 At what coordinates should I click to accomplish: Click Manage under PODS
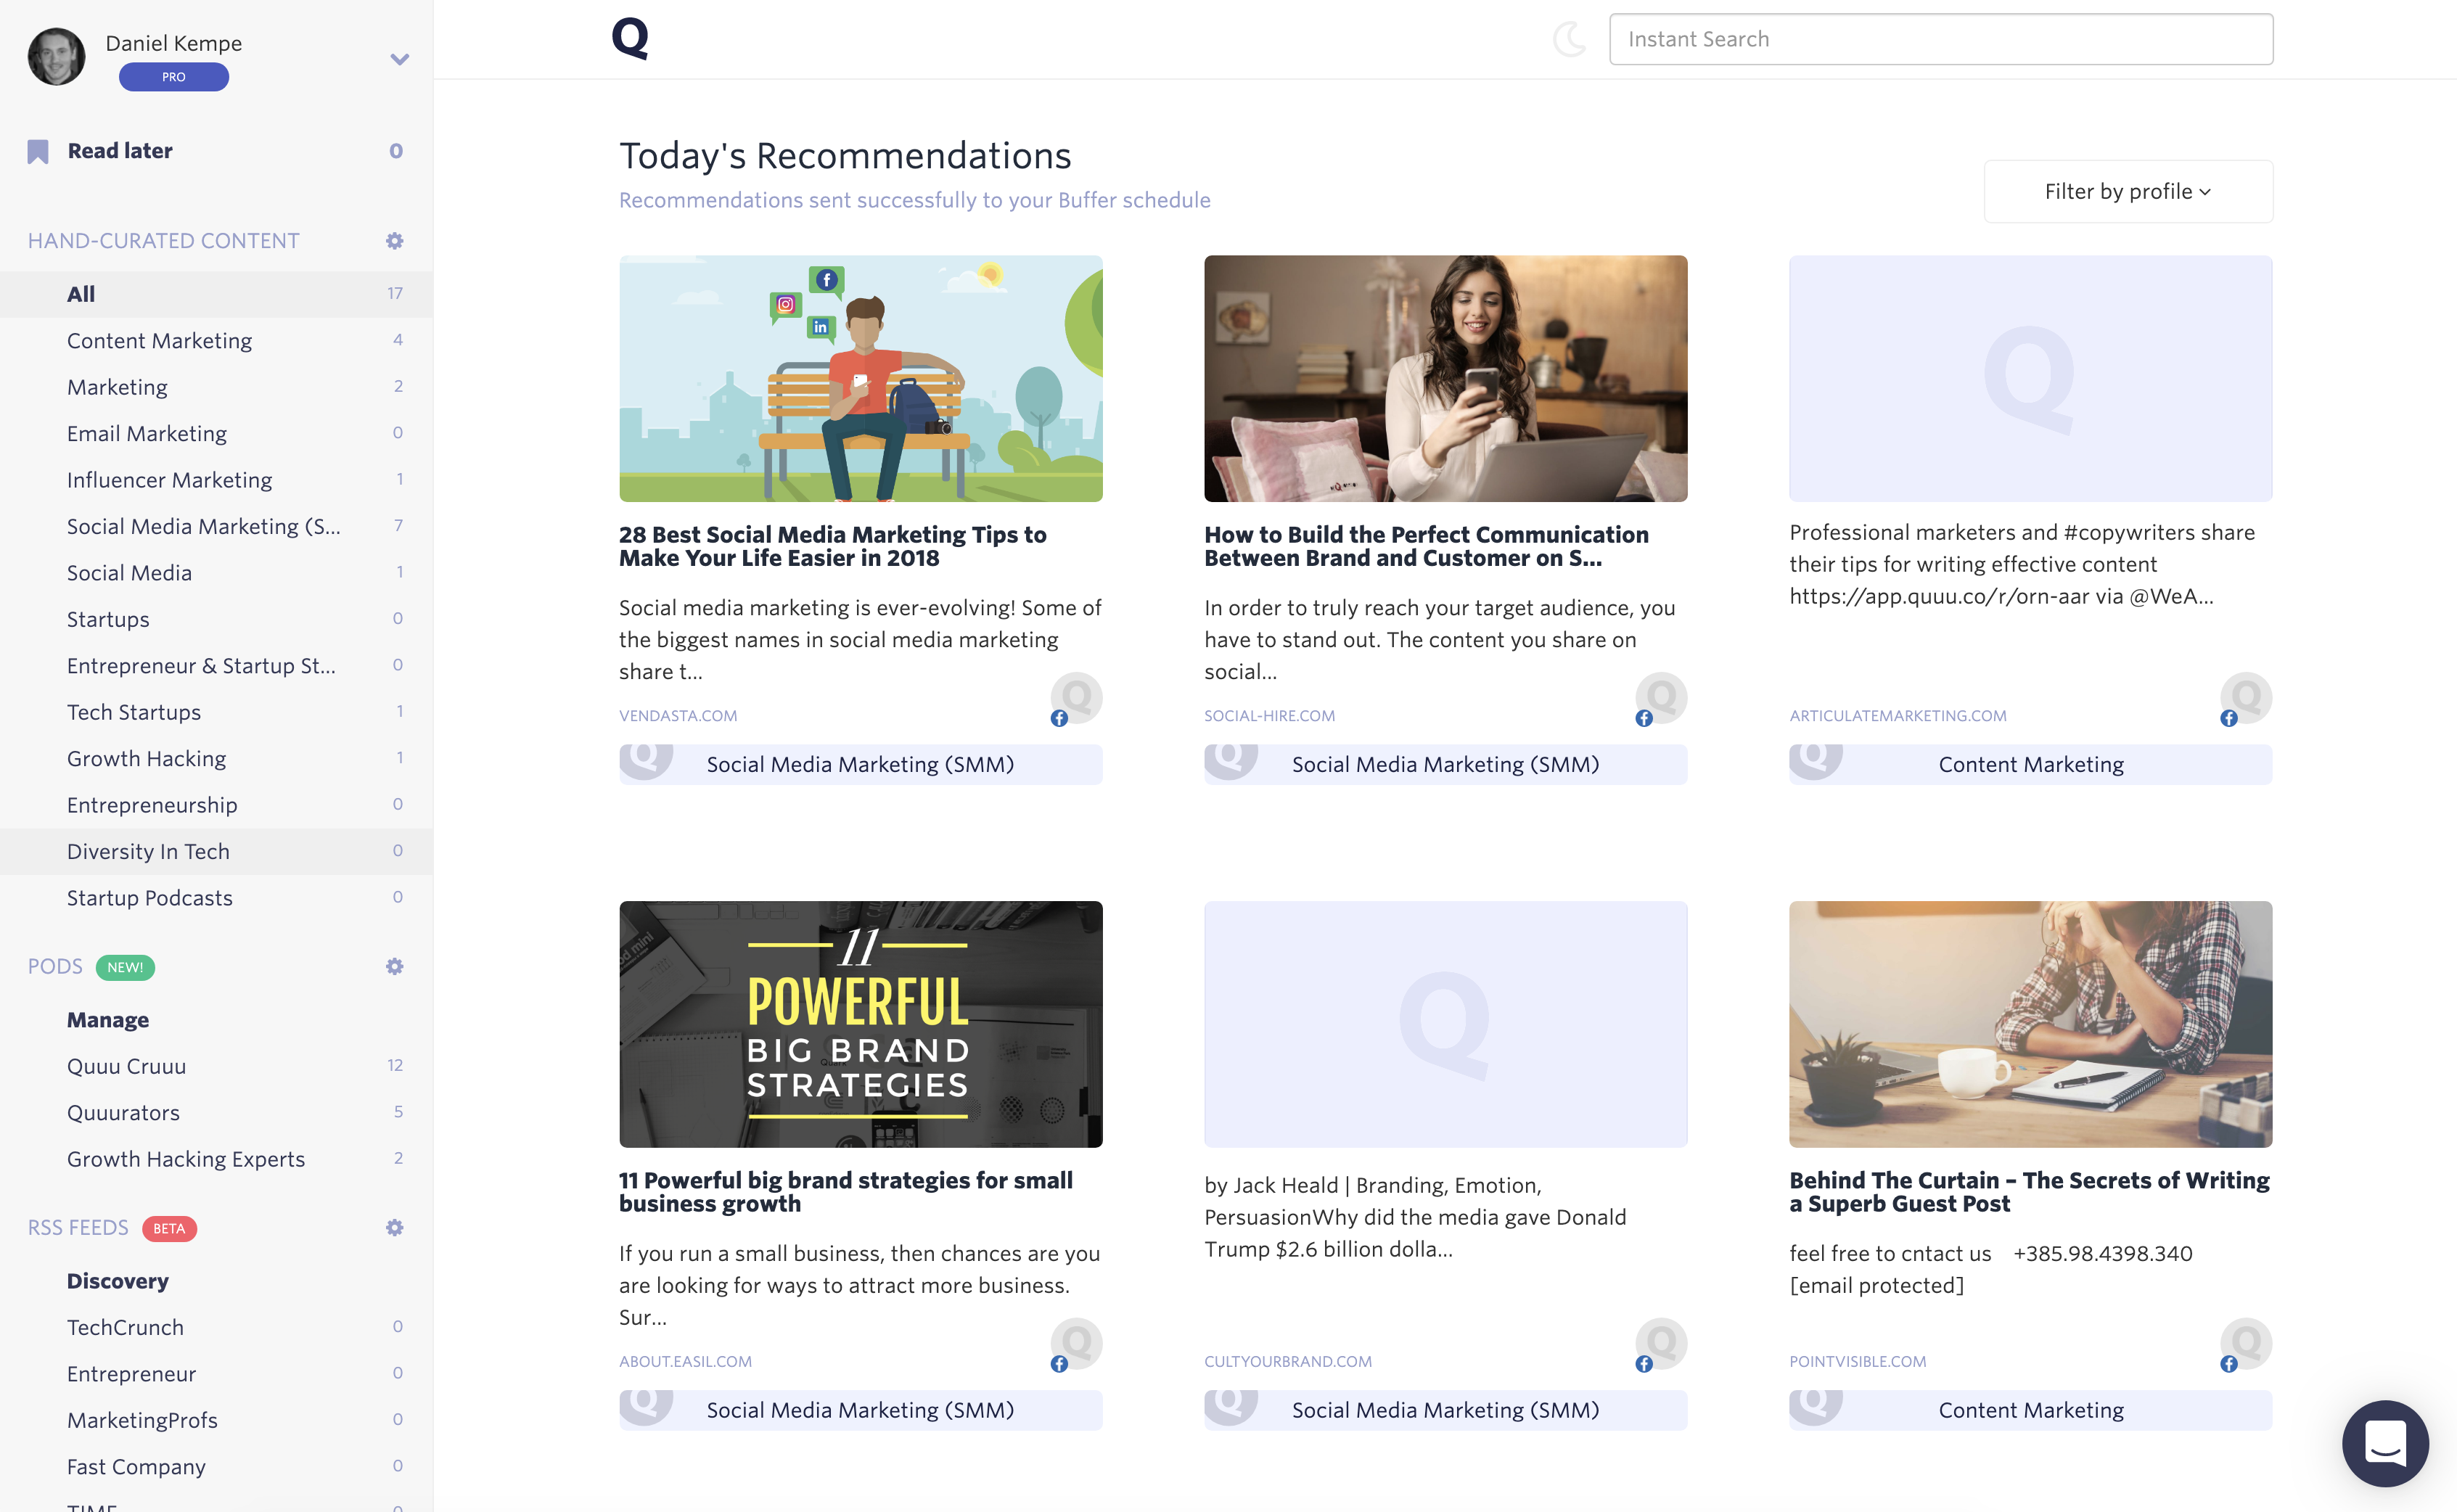(108, 1019)
